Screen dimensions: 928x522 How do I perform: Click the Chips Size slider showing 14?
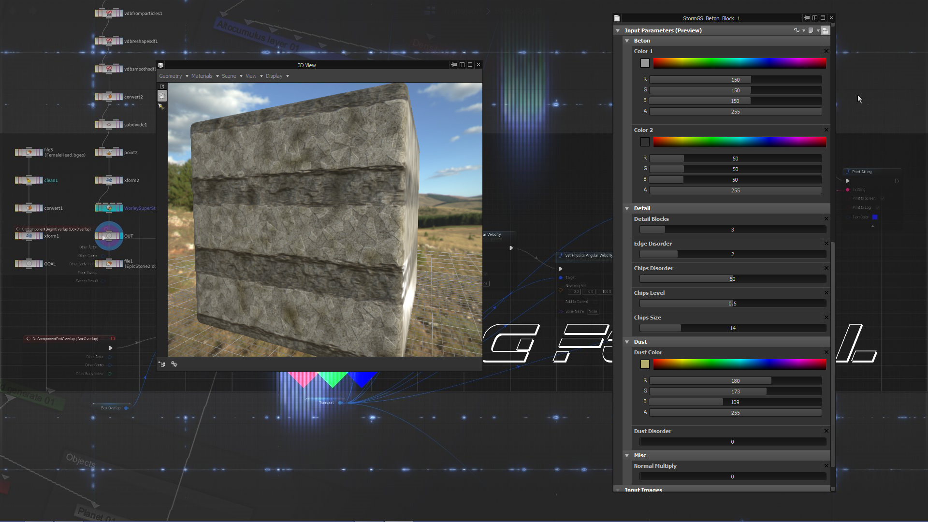tap(732, 328)
